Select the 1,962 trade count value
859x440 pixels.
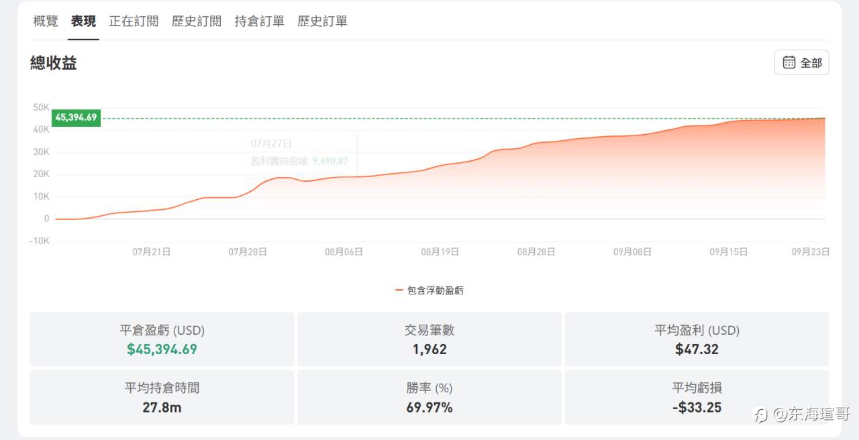tap(429, 349)
